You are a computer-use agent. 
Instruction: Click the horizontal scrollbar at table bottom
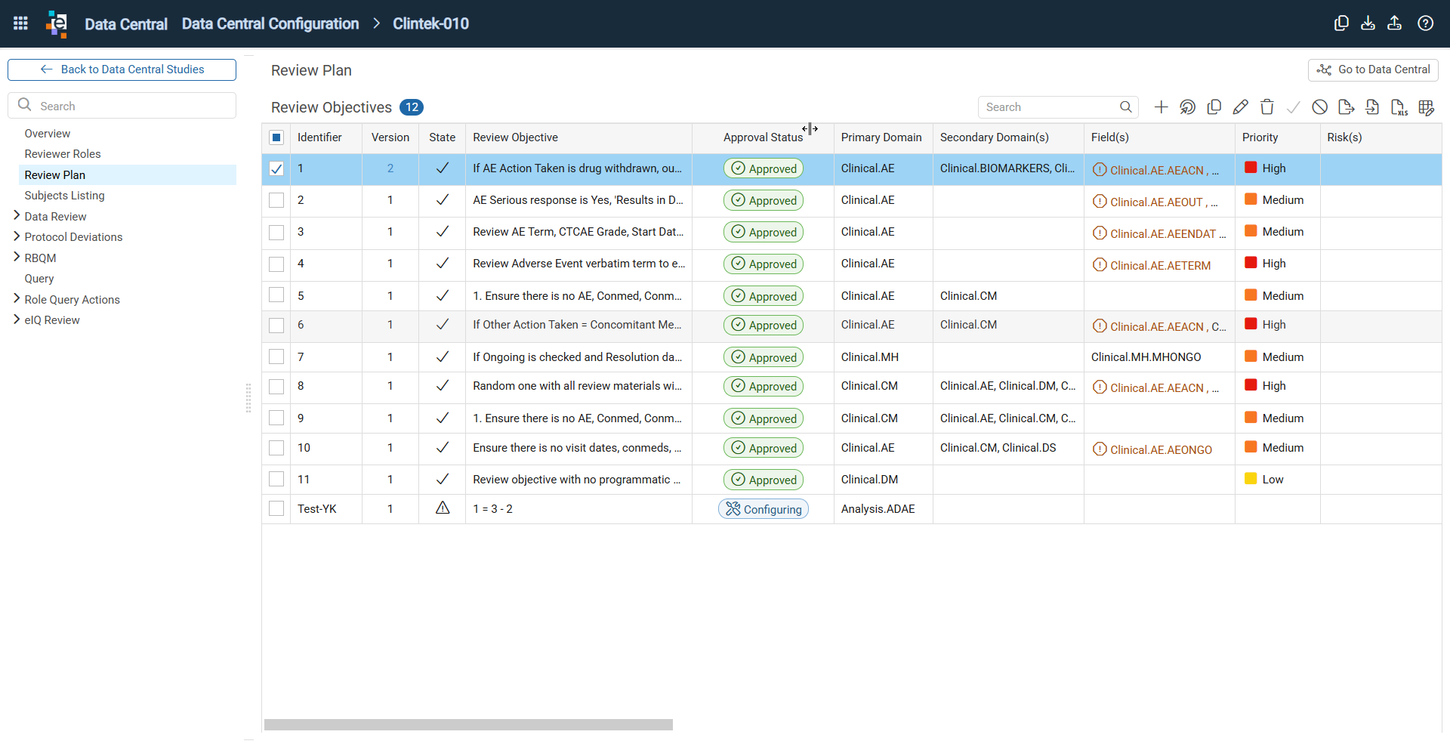coord(468,725)
